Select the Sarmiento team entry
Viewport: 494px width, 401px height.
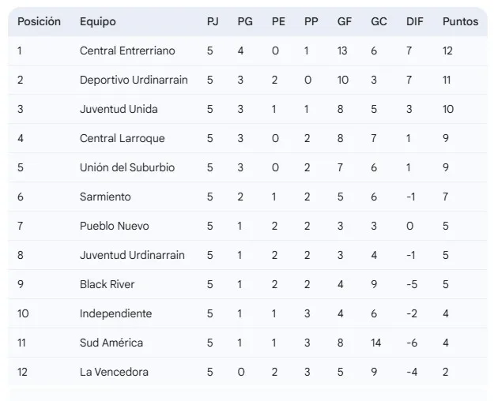click(x=105, y=197)
